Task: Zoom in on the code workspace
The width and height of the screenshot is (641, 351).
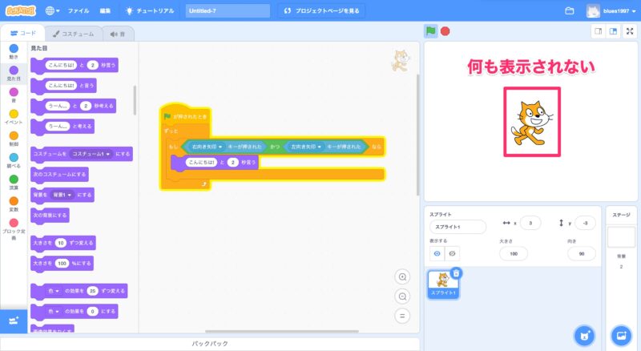Action: click(x=403, y=277)
